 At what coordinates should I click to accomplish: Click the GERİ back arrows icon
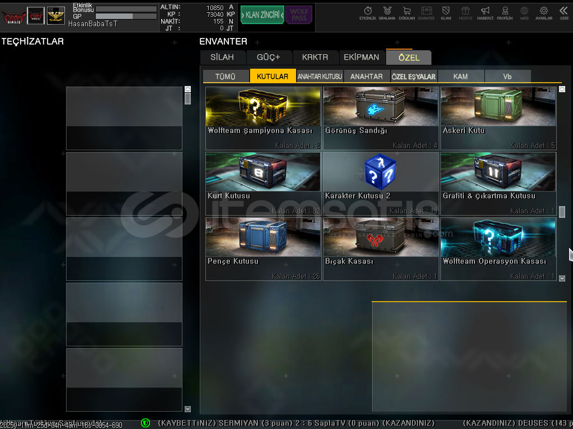pyautogui.click(x=564, y=13)
